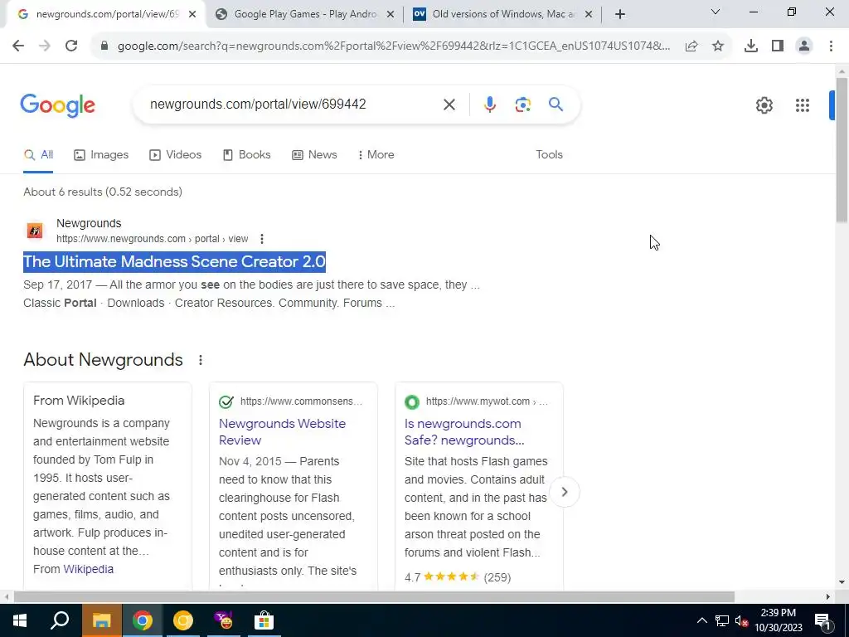Open a new browser tab
Viewport: 849px width, 637px height.
pyautogui.click(x=620, y=14)
